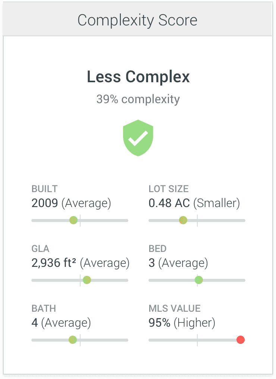The image size is (276, 379).
Task: Click the GLA label
Action: point(40,249)
